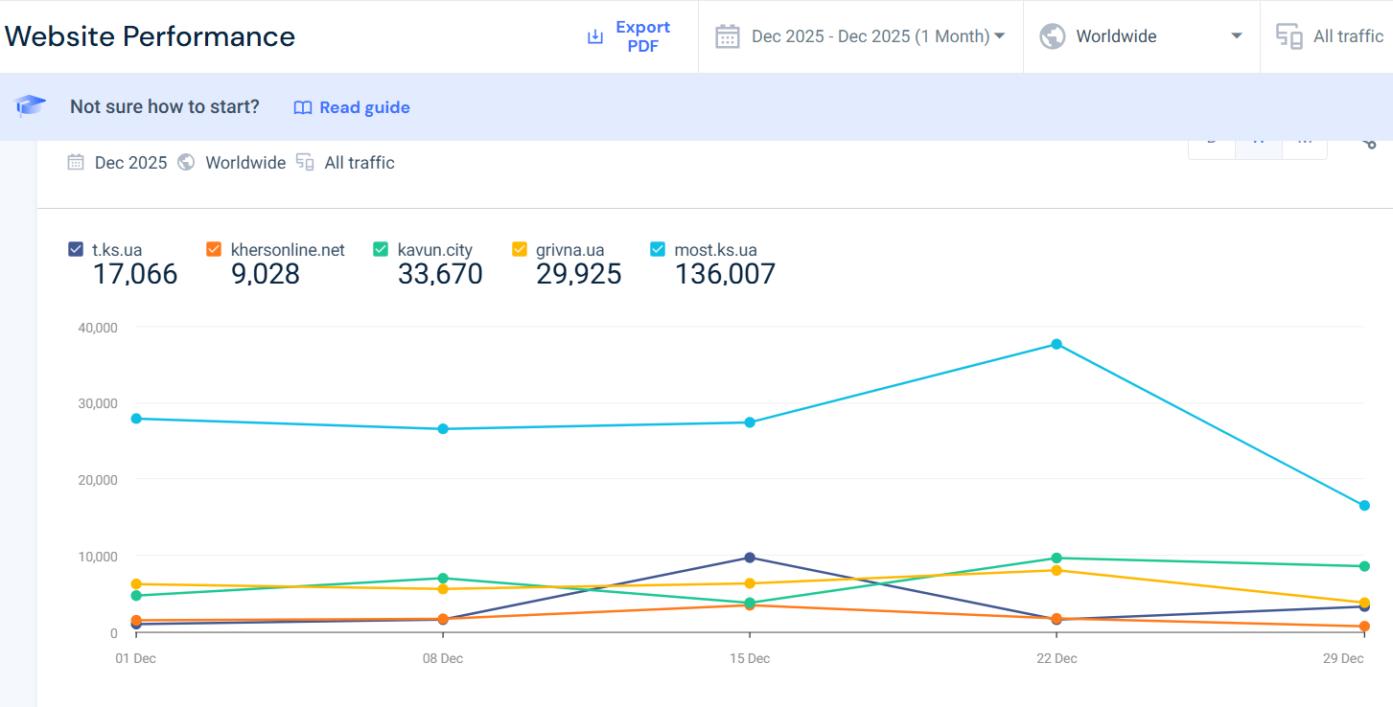Click the share icon above the chart

click(x=1368, y=143)
